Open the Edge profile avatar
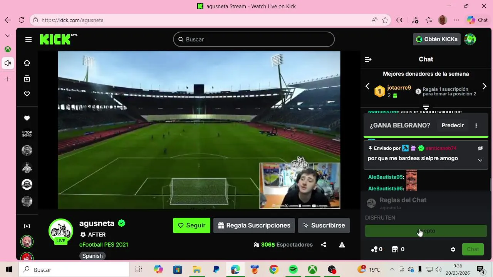Viewport: 493px width, 277px height. click(x=443, y=20)
